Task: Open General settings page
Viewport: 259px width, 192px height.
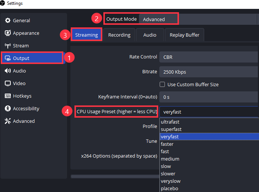Action: [x=33, y=20]
